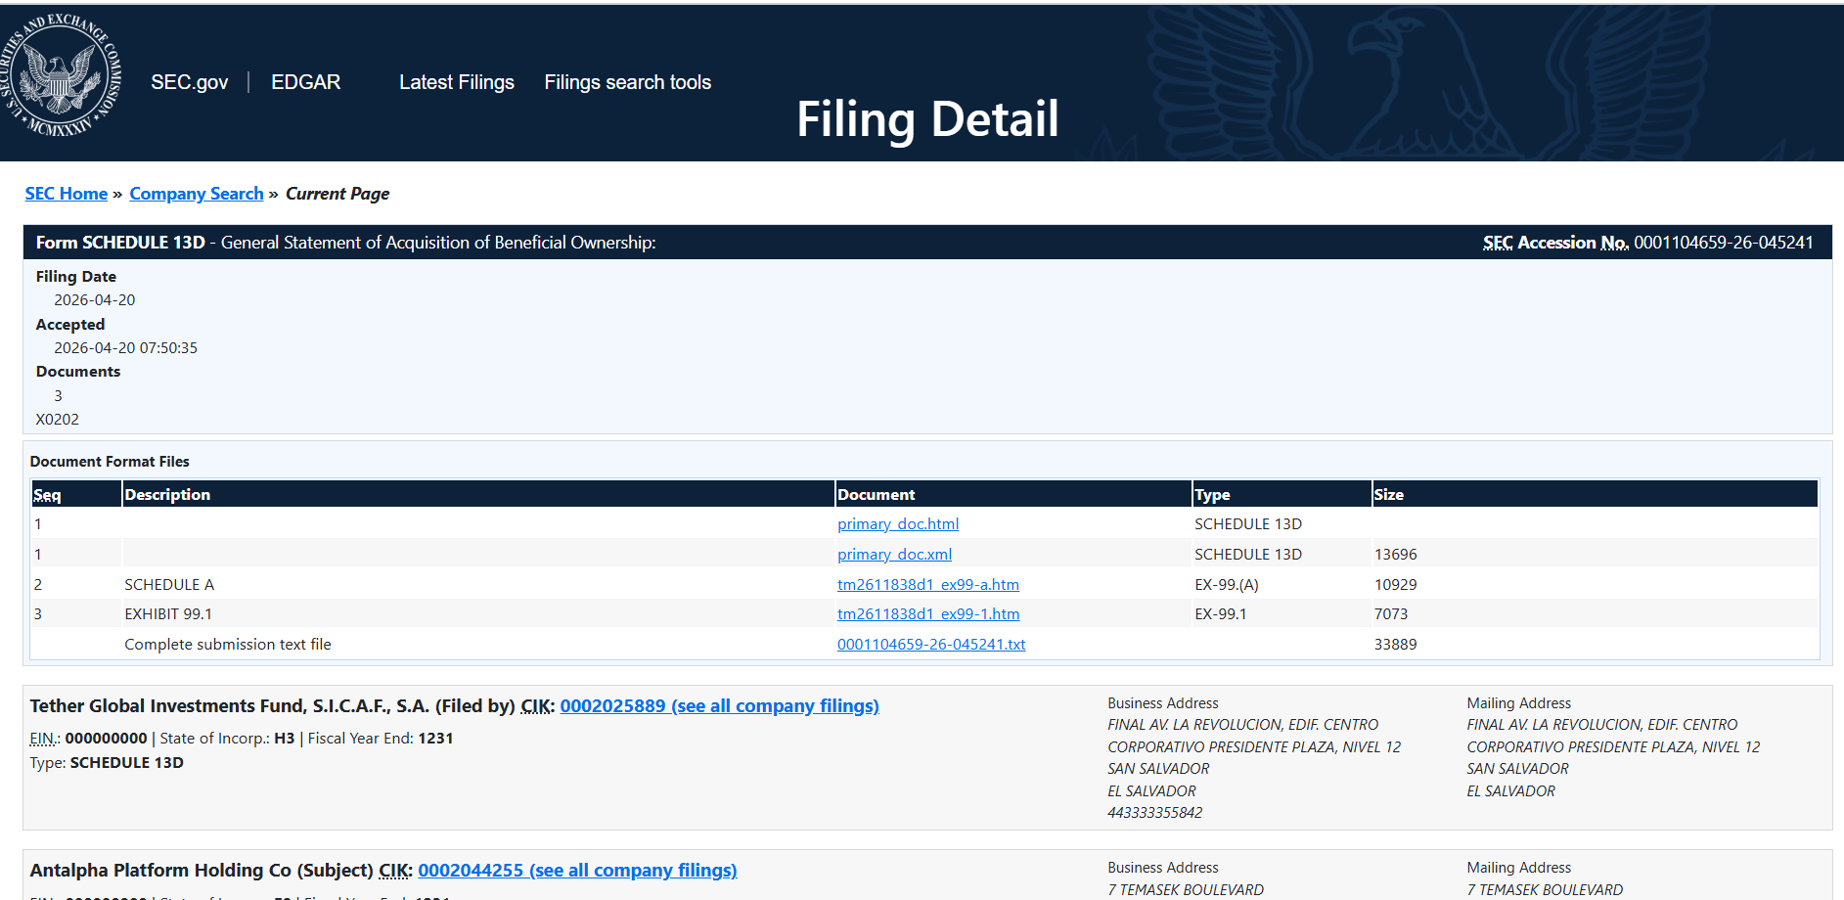Click the SEC seal logo

61,75
